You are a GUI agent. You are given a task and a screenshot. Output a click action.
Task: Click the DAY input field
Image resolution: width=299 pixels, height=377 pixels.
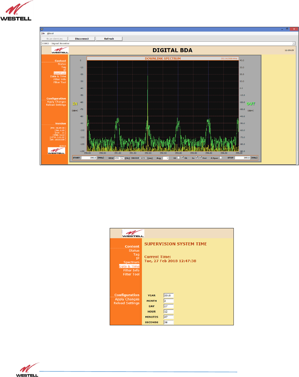pyautogui.click(x=168, y=306)
